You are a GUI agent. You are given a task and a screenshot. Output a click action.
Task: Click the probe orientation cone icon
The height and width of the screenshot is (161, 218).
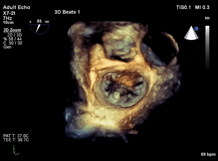tap(191, 33)
